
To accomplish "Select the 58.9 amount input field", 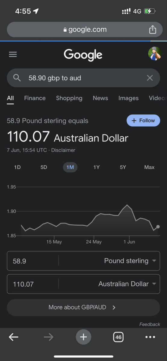I will (x=32, y=261).
